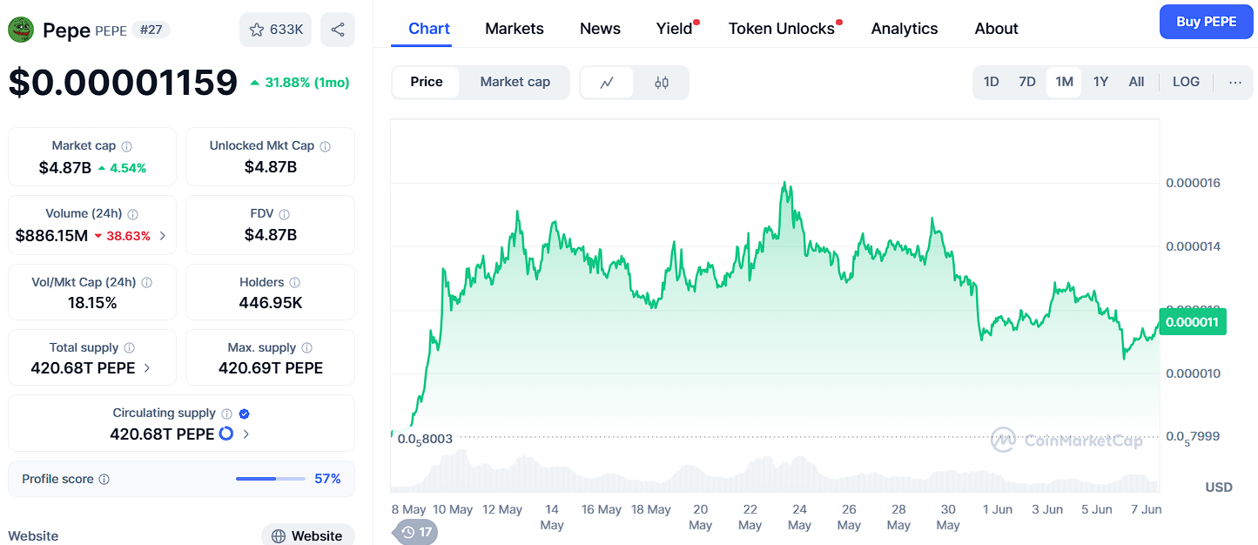The image size is (1258, 545).
Task: Click the share icon next to watchlist
Action: tap(337, 30)
